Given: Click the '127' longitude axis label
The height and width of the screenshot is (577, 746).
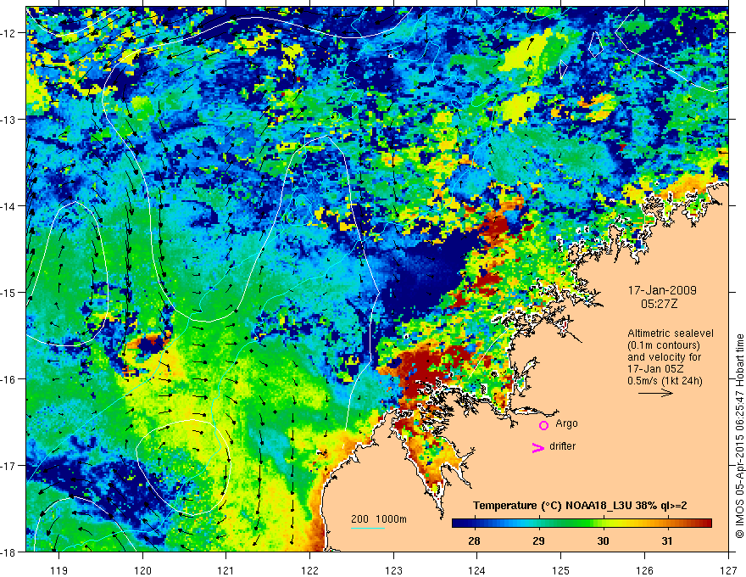Looking at the screenshot, I should pyautogui.click(x=728, y=570).
